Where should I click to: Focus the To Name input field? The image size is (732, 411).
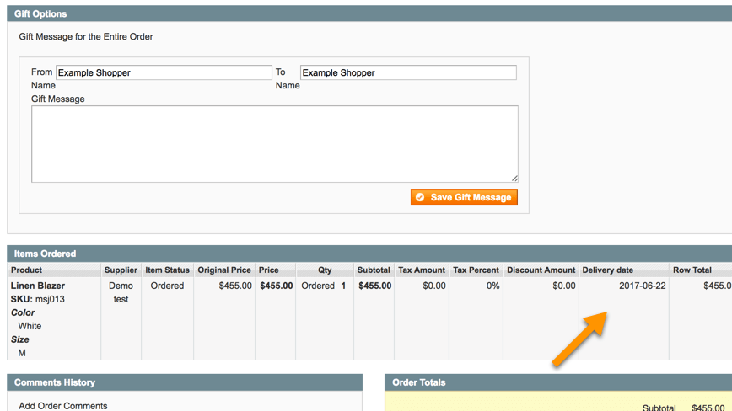(408, 73)
